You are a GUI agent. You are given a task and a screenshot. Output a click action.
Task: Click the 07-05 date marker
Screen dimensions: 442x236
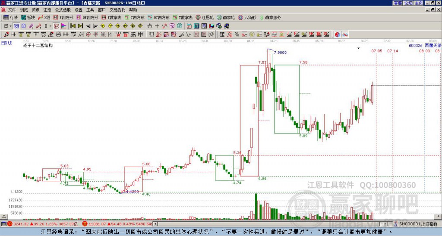click(x=376, y=51)
